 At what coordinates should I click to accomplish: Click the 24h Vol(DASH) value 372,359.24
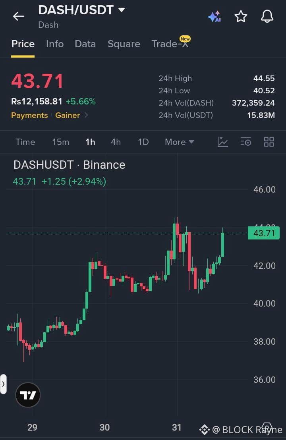pyautogui.click(x=253, y=103)
